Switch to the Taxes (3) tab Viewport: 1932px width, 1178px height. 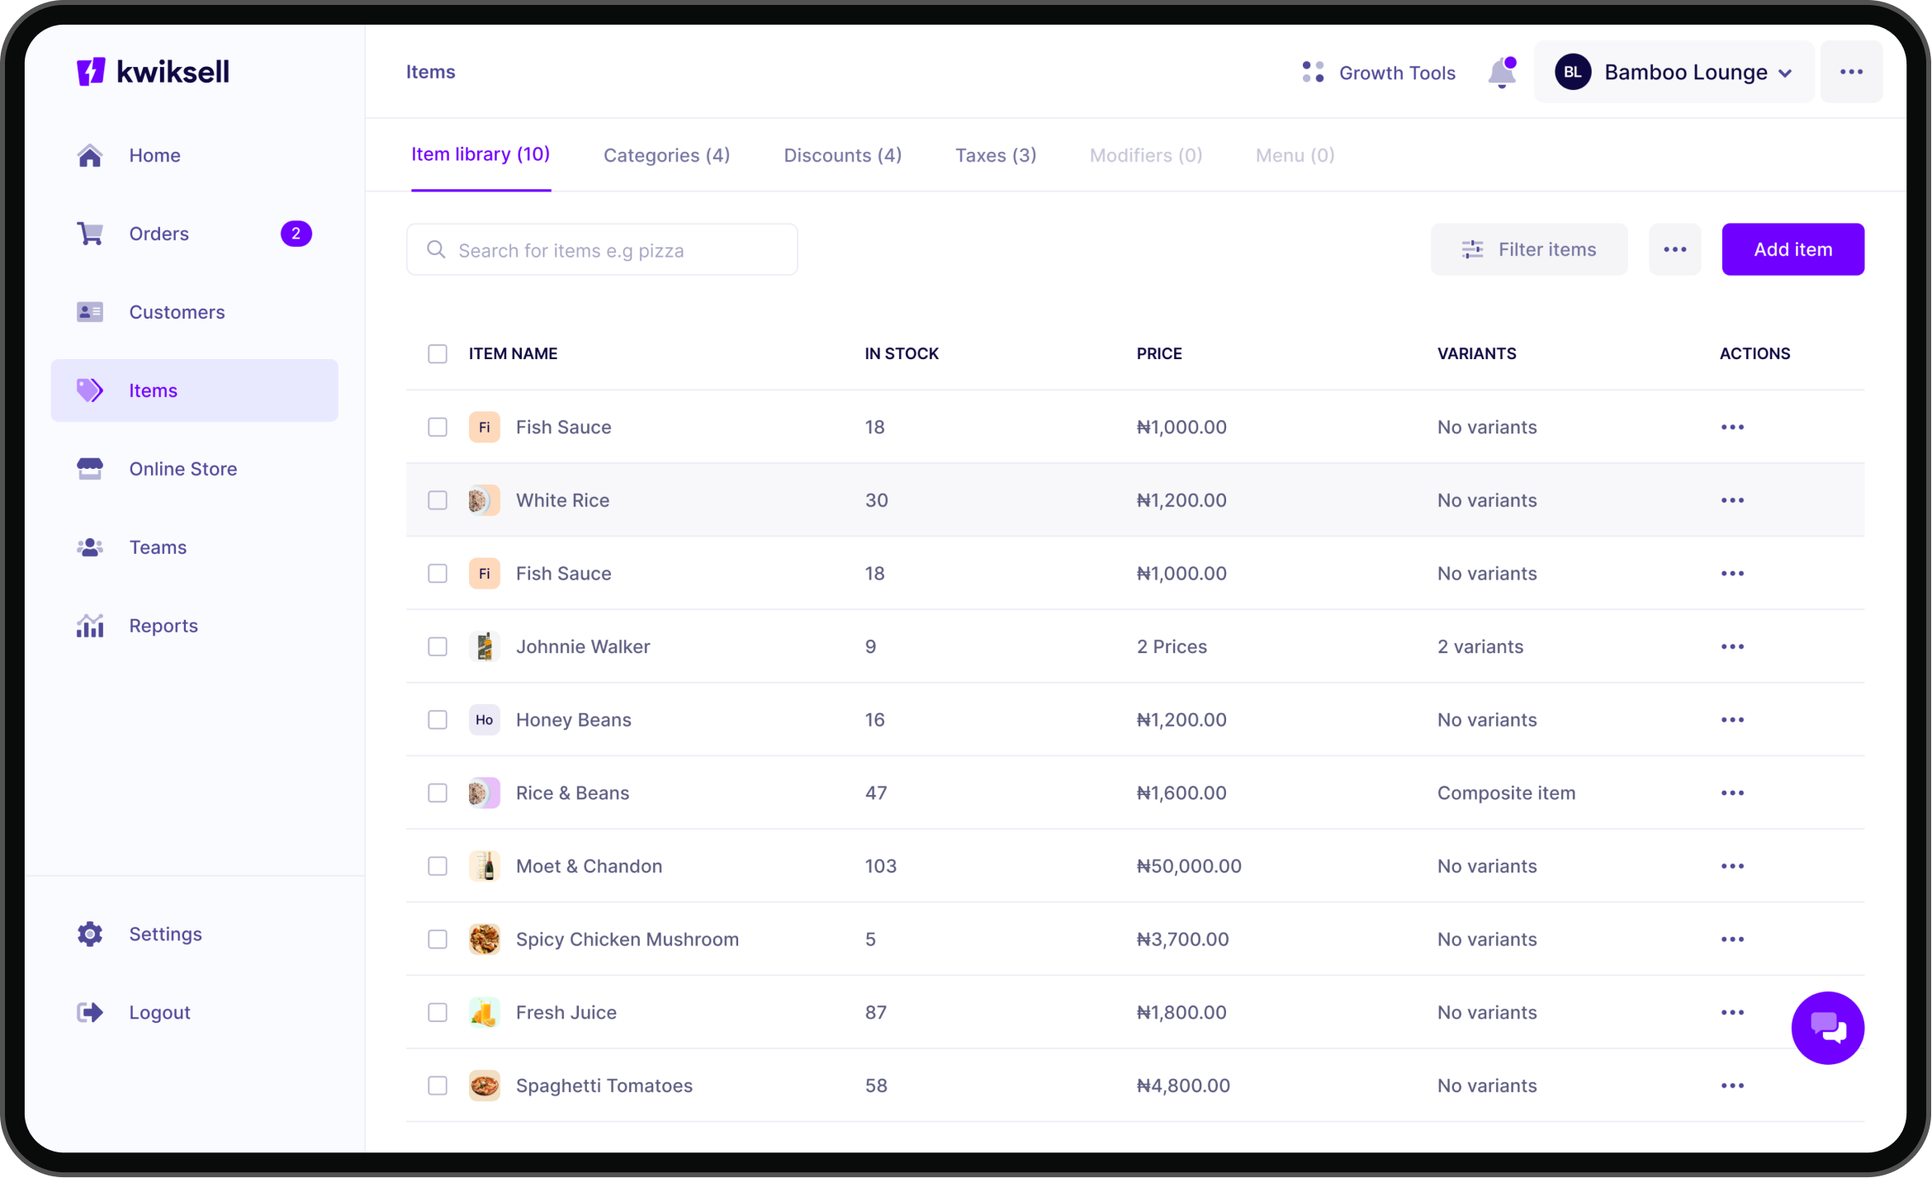[996, 155]
